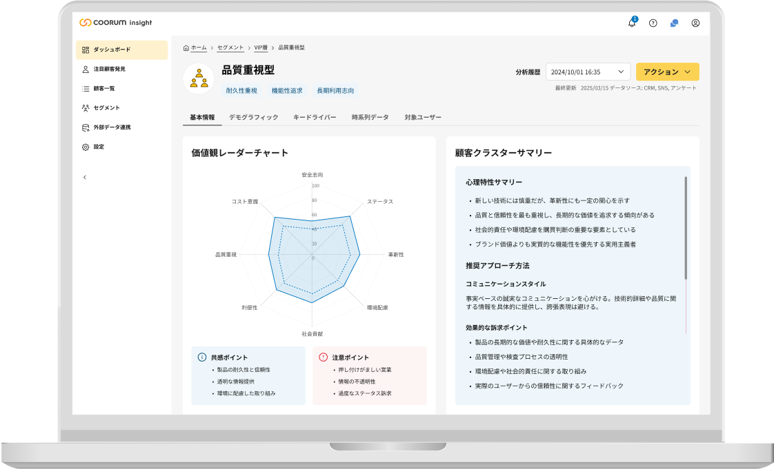Click the 長期利用志向 tag

tap(335, 91)
